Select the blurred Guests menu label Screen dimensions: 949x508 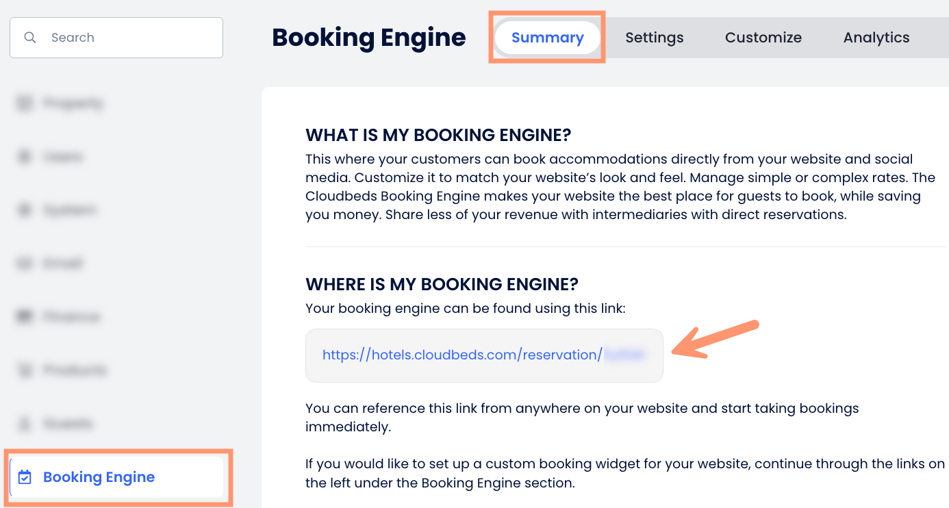click(x=68, y=424)
